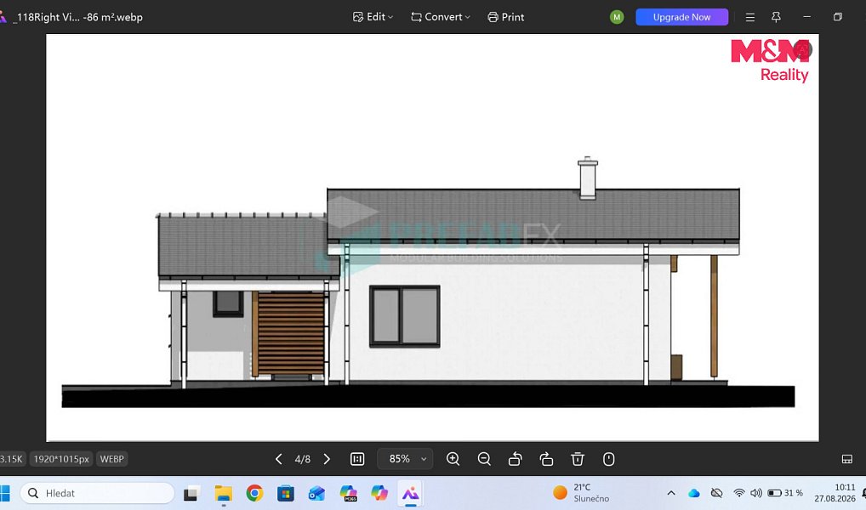The image size is (866, 510).
Task: Delete the current image
Action: click(x=578, y=459)
